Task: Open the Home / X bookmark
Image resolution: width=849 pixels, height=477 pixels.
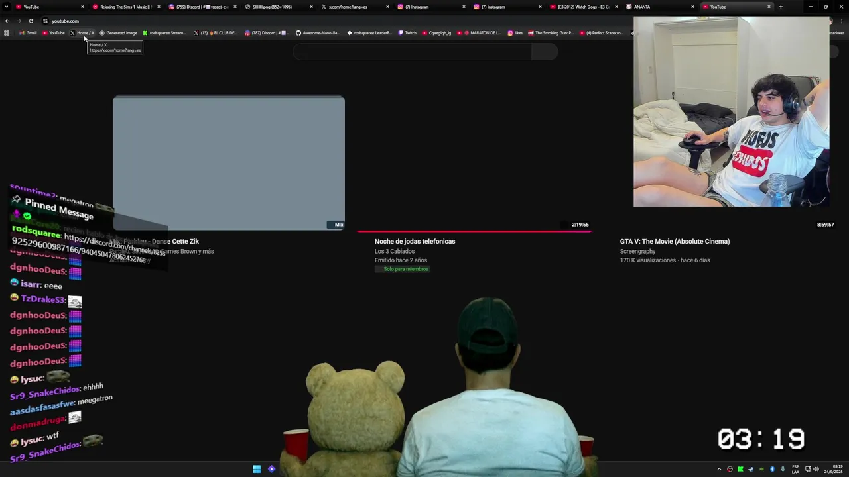Action: pos(82,33)
